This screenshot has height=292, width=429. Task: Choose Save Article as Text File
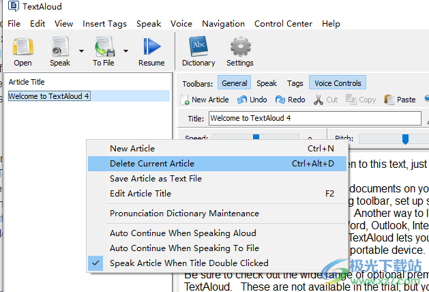click(218, 179)
